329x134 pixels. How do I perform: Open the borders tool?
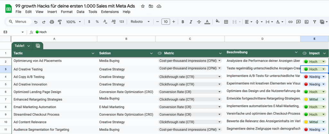point(226,22)
